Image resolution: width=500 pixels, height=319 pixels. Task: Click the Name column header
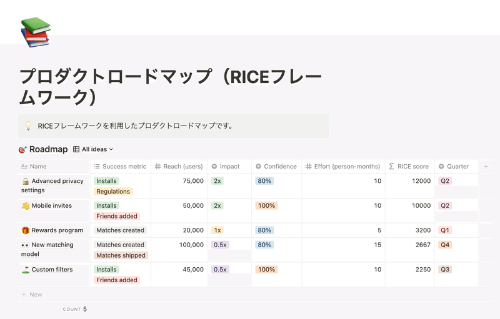point(54,167)
